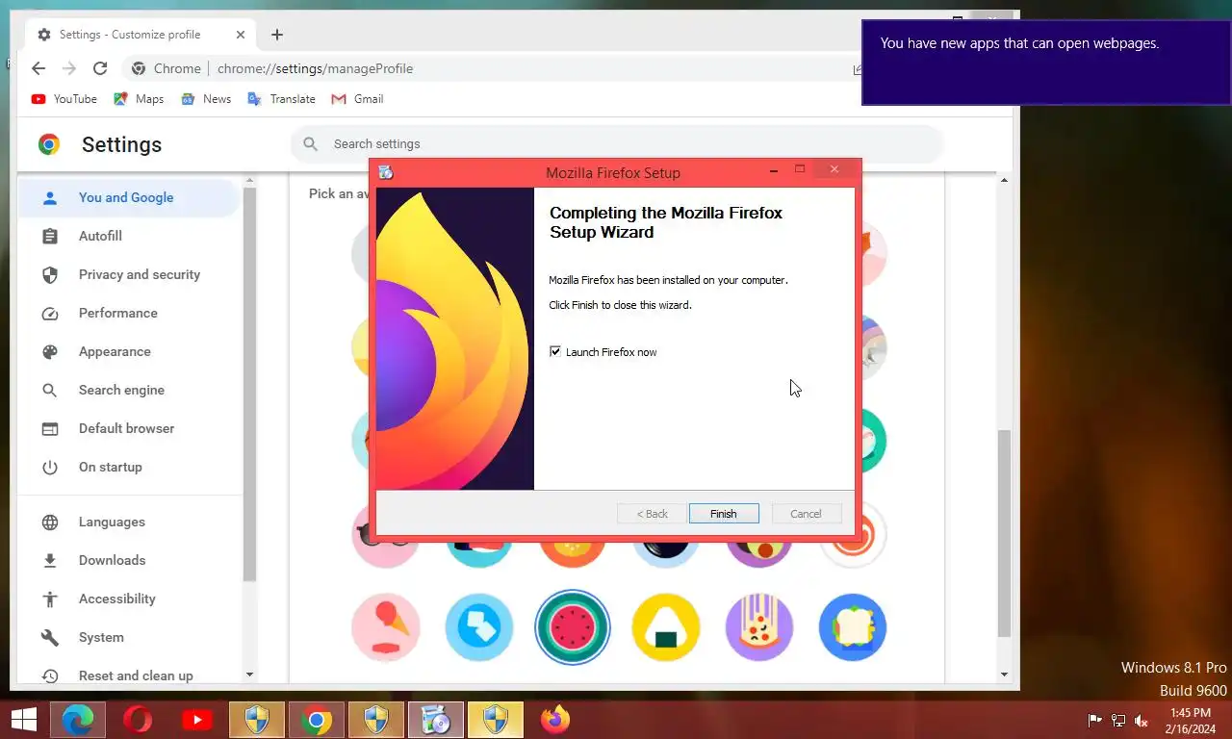This screenshot has height=739, width=1232.
Task: Click the network tray icon
Action: pyautogui.click(x=1118, y=721)
